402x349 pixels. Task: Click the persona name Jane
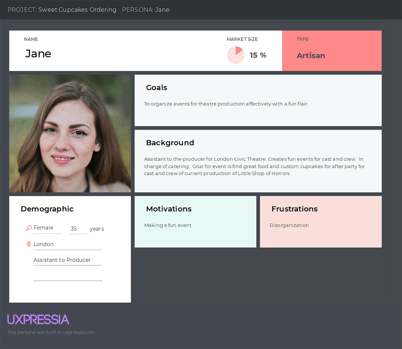coord(38,54)
